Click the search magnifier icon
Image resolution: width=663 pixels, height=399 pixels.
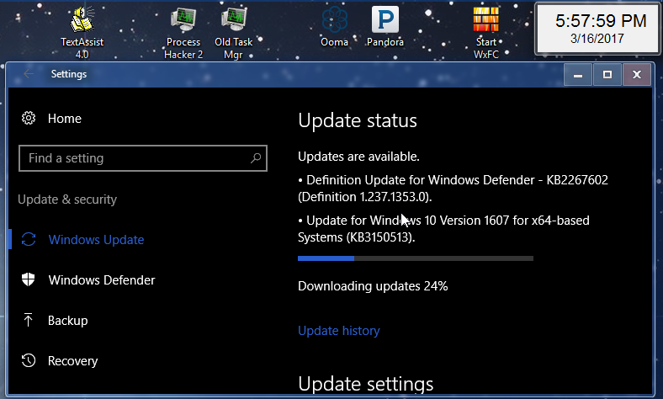pyautogui.click(x=256, y=158)
